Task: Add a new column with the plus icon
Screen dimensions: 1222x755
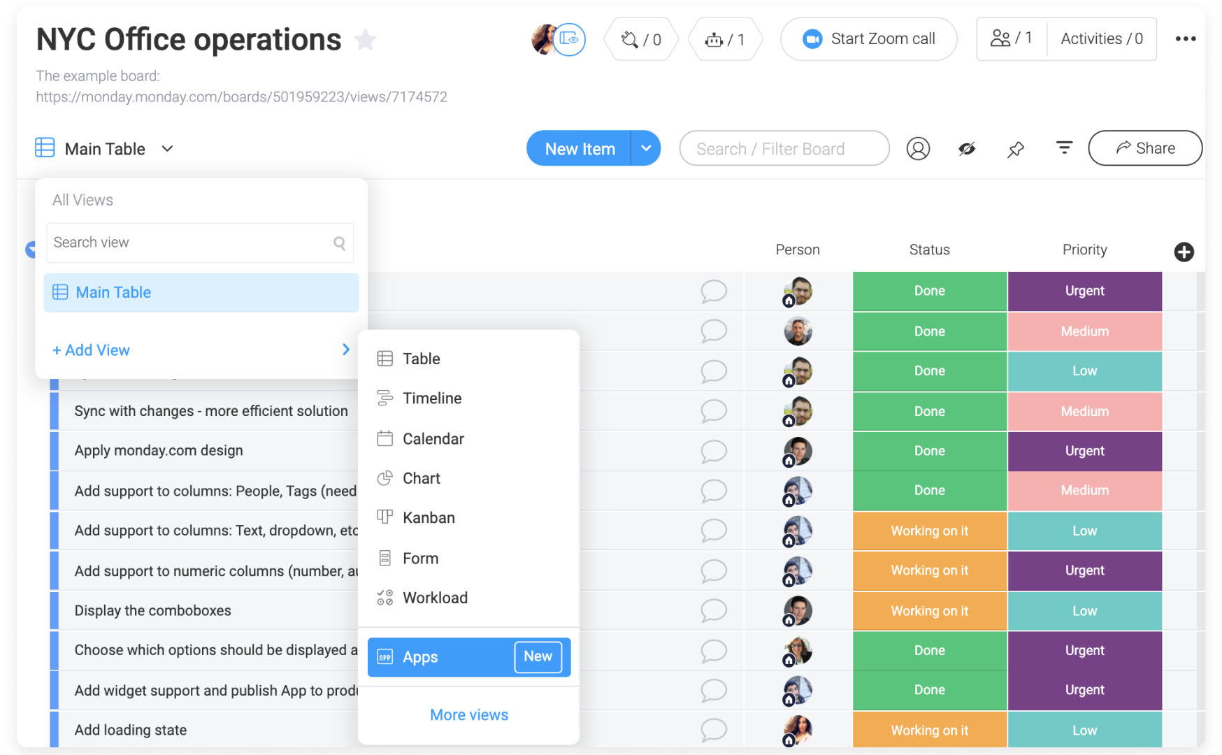Action: pos(1184,252)
